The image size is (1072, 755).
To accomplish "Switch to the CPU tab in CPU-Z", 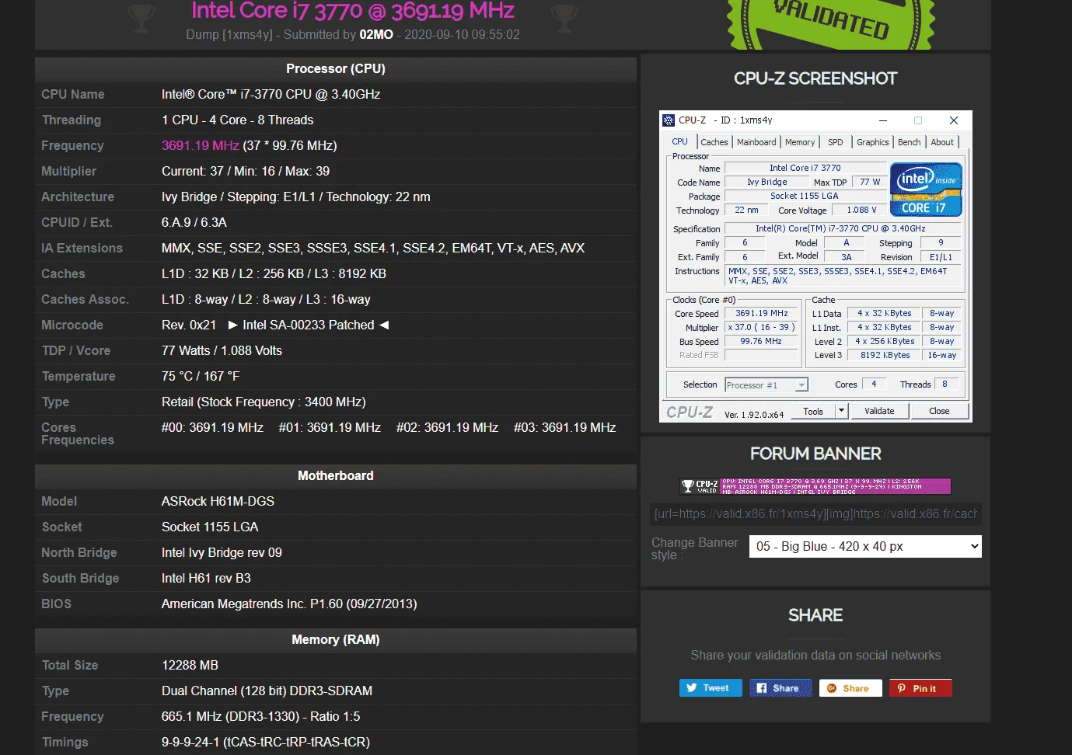I will [x=679, y=142].
